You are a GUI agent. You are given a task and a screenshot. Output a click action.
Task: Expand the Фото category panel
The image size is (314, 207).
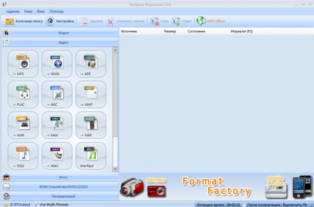point(60,177)
